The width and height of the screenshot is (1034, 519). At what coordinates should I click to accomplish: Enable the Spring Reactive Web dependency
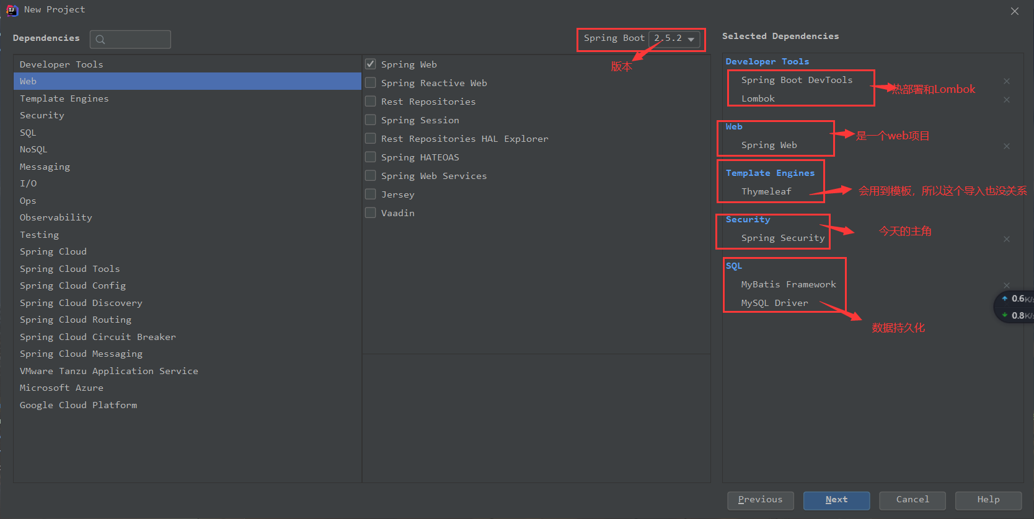[370, 83]
